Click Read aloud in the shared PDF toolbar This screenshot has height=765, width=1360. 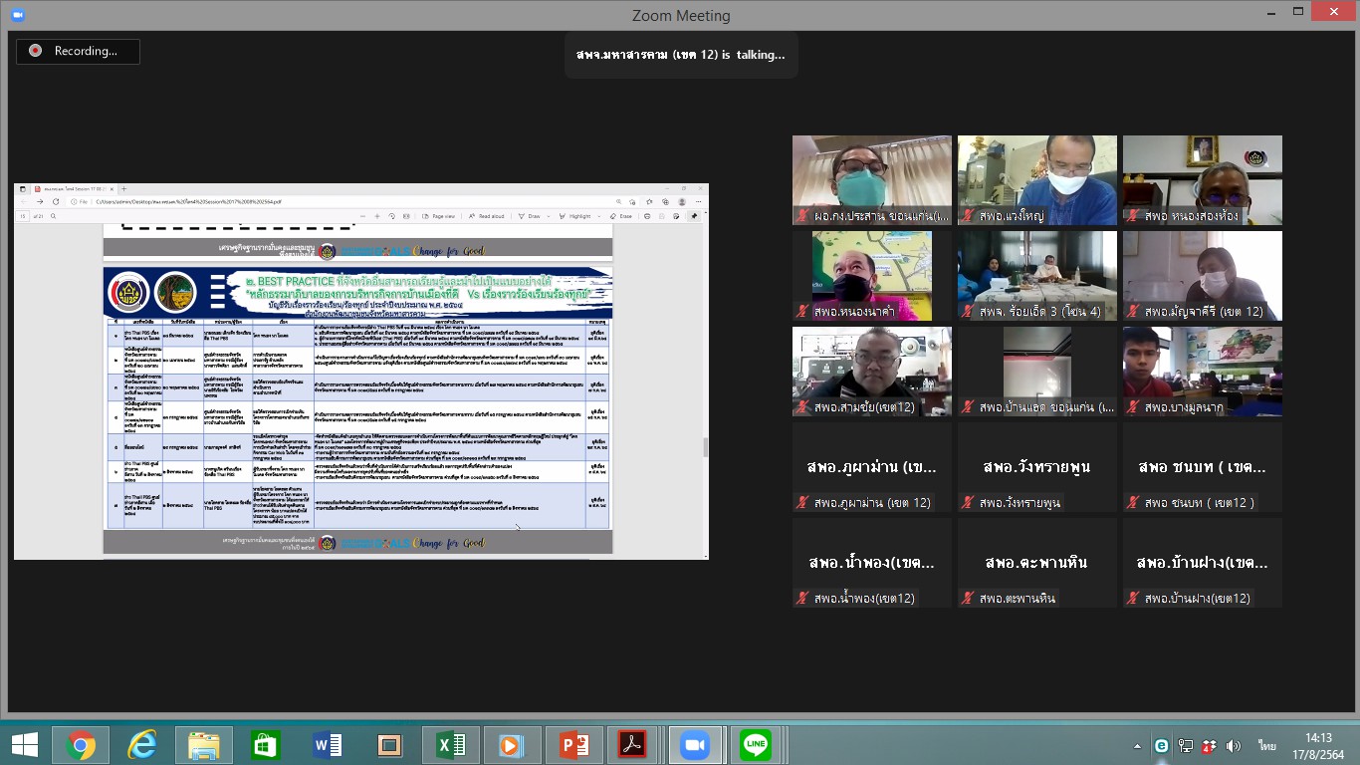pos(487,216)
